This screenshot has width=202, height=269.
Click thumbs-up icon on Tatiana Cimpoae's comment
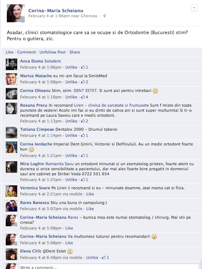(x=83, y=135)
